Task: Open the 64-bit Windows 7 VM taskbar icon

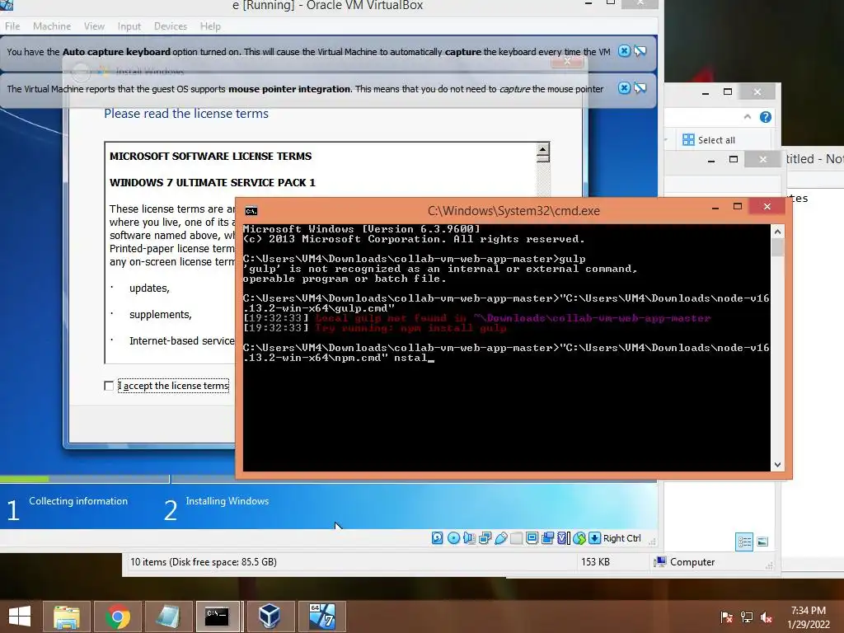Action: (322, 616)
